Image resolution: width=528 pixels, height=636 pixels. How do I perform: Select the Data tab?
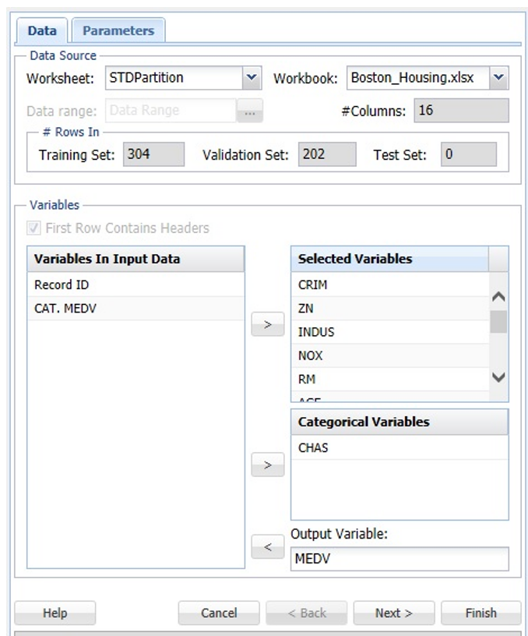coord(42,31)
